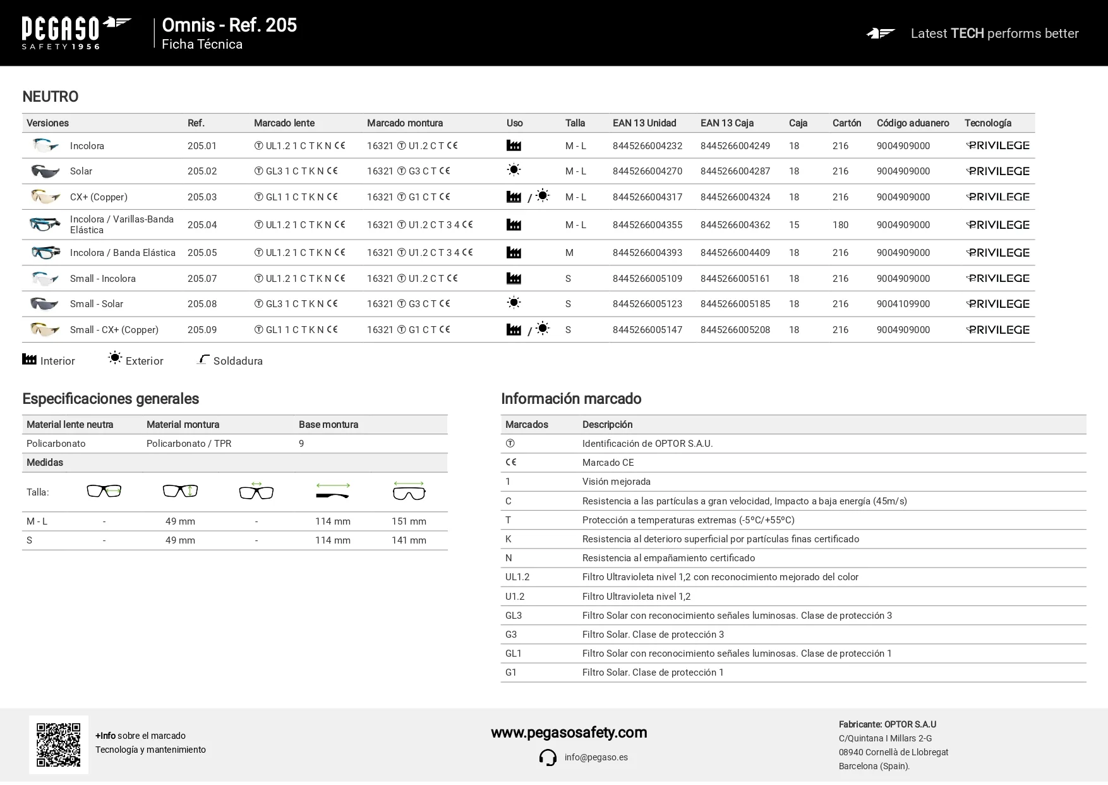
Task: Click customs code 9004109900
Action: [903, 303]
